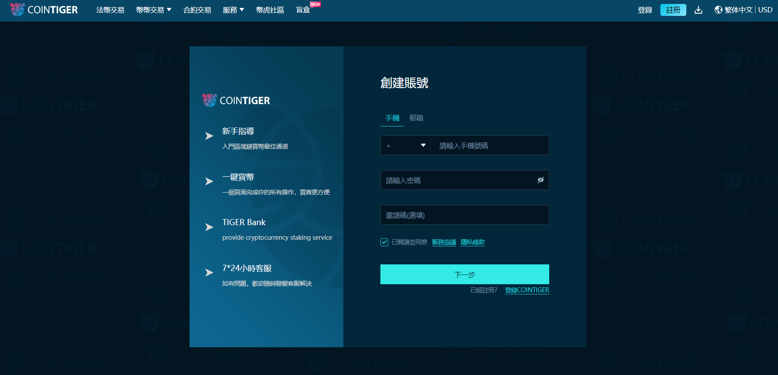Screen dimensions: 778x375
Task: Click arrow icon beside 新手指導
Action: (209, 136)
